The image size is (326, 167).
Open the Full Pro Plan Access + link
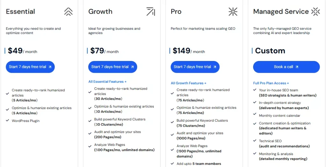(x=271, y=83)
